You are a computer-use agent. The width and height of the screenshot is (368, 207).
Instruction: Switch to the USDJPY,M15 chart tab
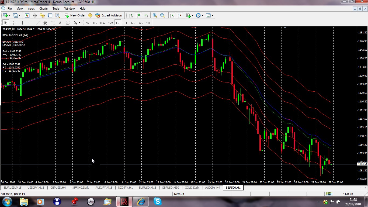tap(36, 188)
